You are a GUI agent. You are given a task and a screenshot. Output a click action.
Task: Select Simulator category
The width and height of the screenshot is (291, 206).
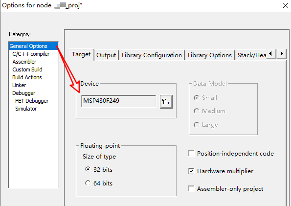(x=26, y=109)
